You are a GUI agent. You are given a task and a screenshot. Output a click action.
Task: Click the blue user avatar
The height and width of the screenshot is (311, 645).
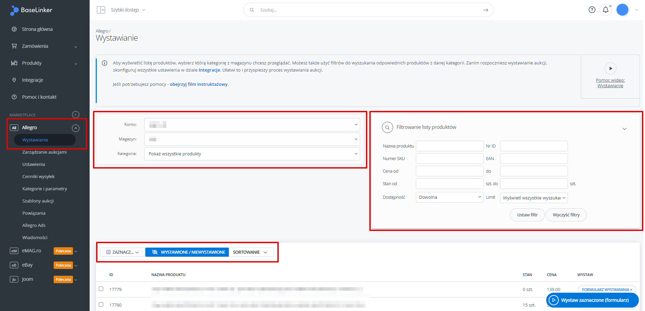(622, 10)
